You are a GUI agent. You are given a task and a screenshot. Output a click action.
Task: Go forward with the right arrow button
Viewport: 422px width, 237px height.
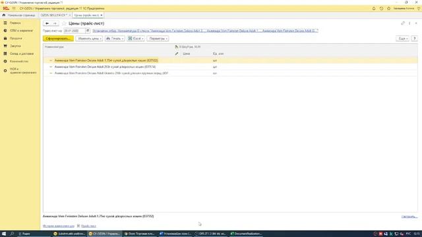55,24
